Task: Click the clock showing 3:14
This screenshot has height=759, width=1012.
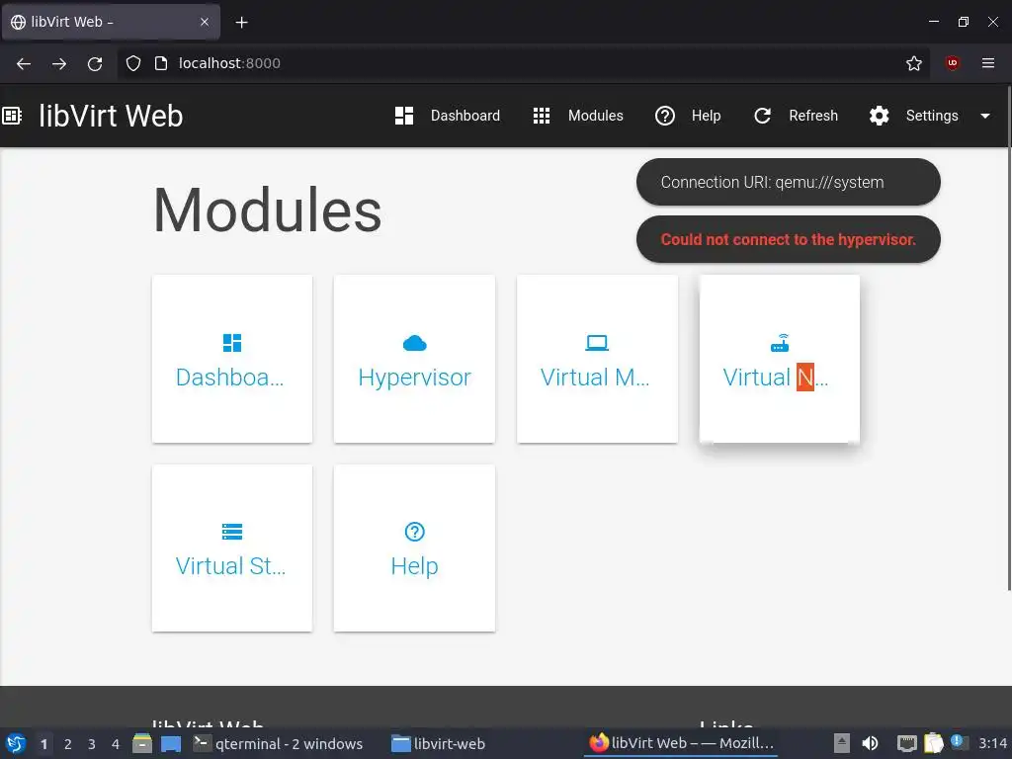Action: [992, 743]
